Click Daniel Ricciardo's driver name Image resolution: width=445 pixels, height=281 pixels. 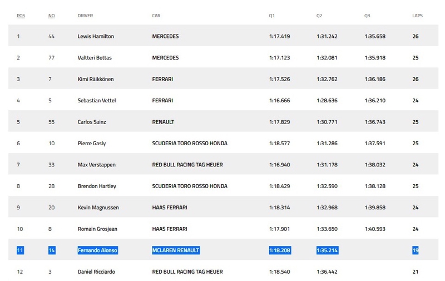[96, 272]
